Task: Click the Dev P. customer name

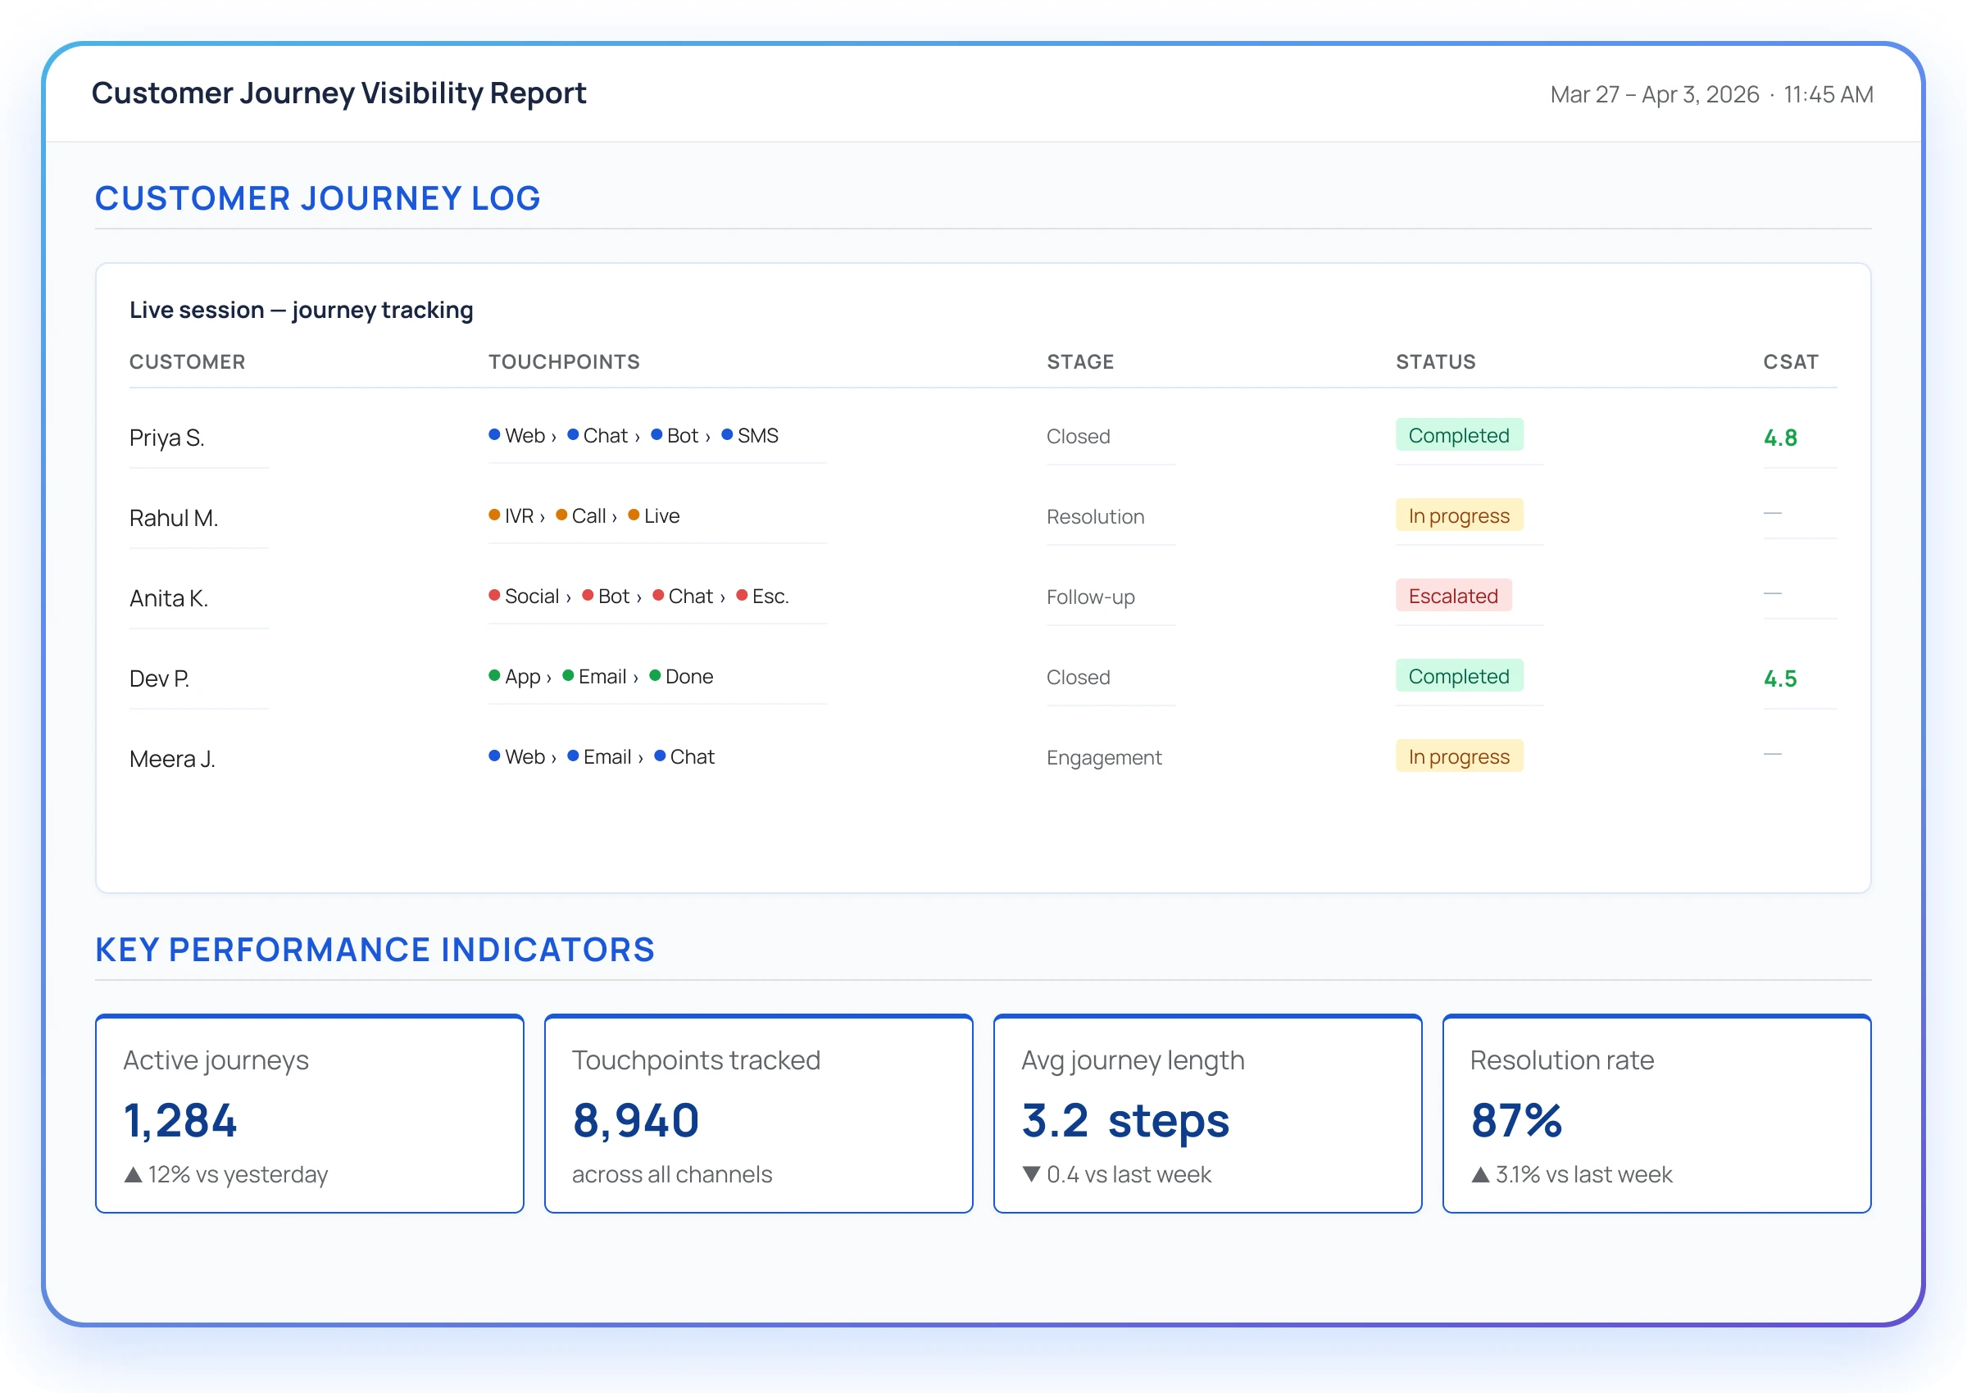Action: pos(160,679)
